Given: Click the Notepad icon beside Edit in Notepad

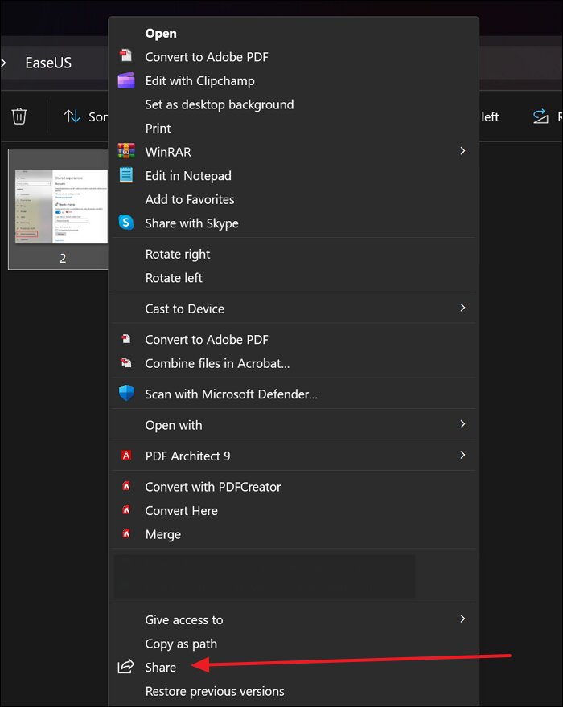Looking at the screenshot, I should (x=126, y=175).
